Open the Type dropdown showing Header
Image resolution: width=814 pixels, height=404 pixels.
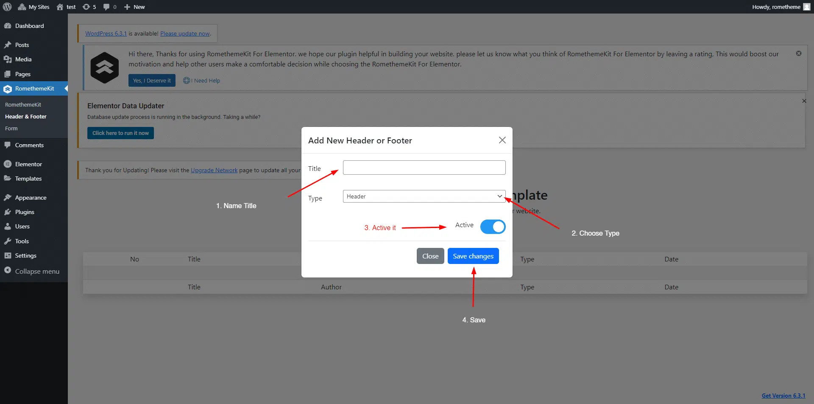pos(424,196)
